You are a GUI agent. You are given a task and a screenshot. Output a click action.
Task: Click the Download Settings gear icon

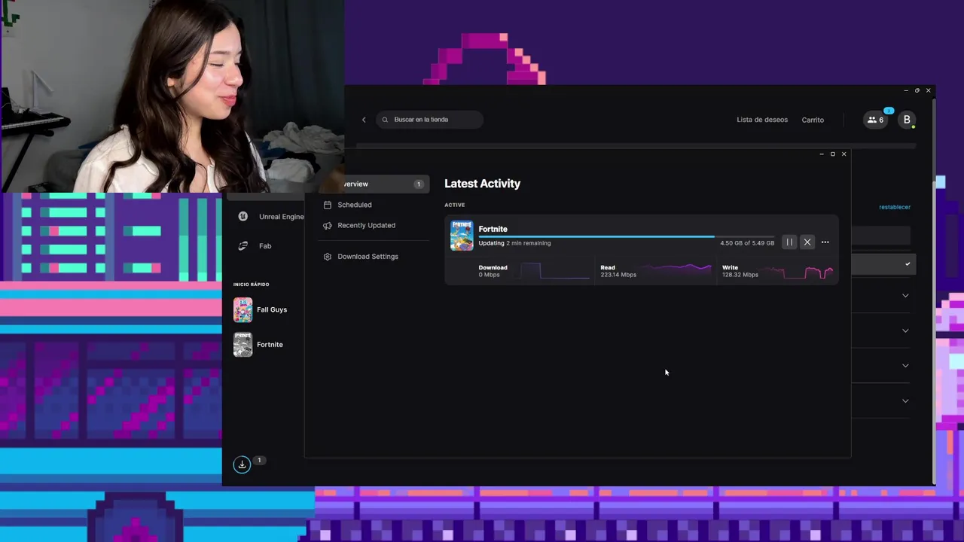[327, 257]
